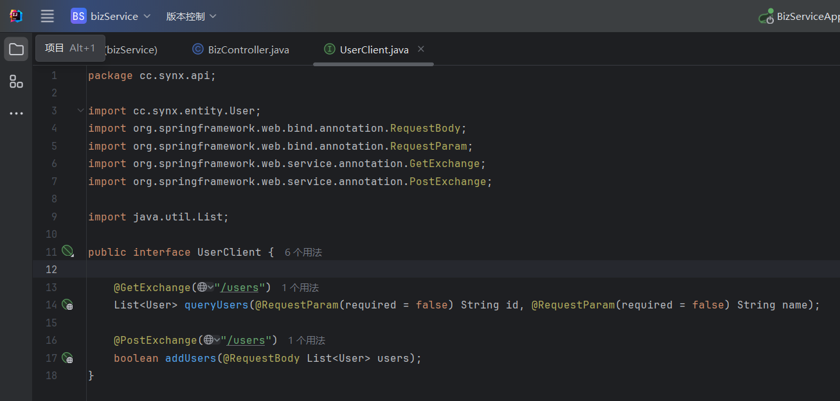840x401 pixels.
Task: Show more tool windows ellipsis
Action: [x=16, y=114]
